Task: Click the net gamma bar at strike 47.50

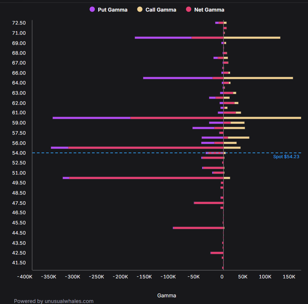Action: (209, 203)
